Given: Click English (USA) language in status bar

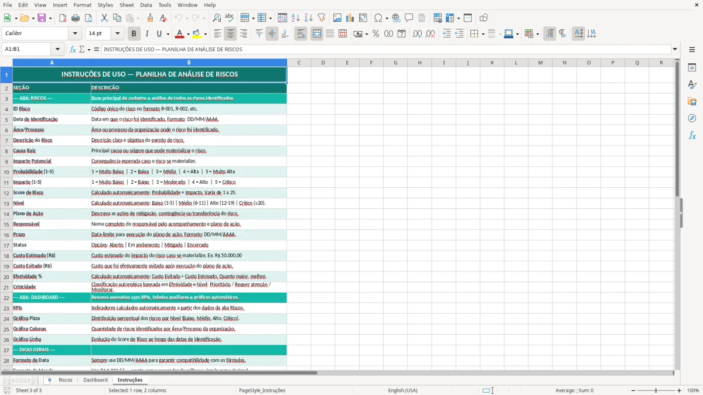Looking at the screenshot, I should point(402,390).
